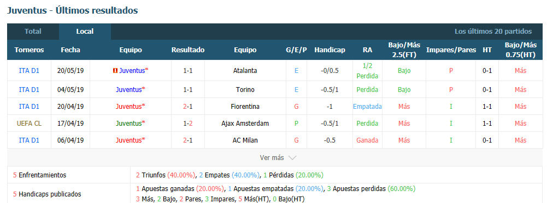Click the 2-1 result against Fiorentina
This screenshot has width=547, height=203.
(x=187, y=106)
